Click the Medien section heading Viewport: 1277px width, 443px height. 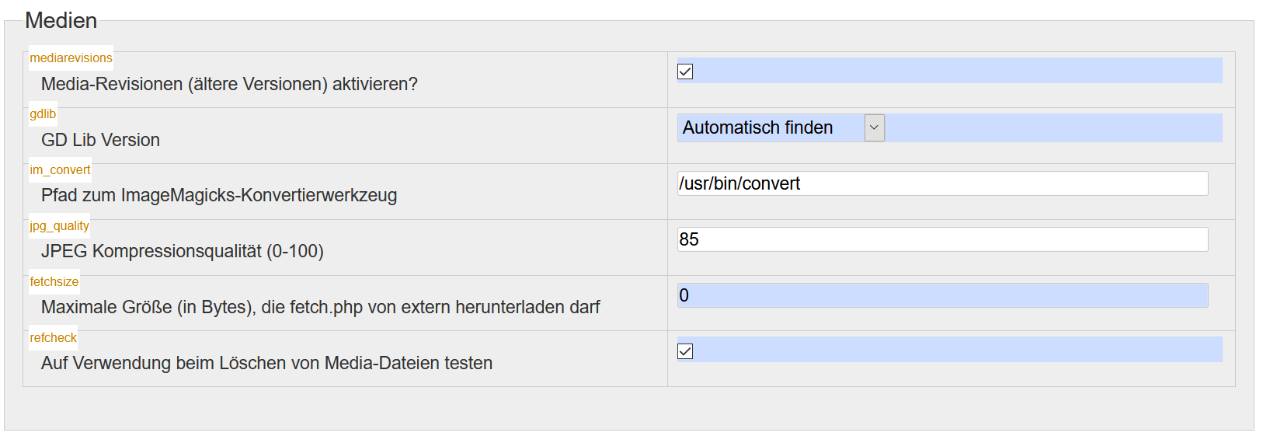click(61, 20)
